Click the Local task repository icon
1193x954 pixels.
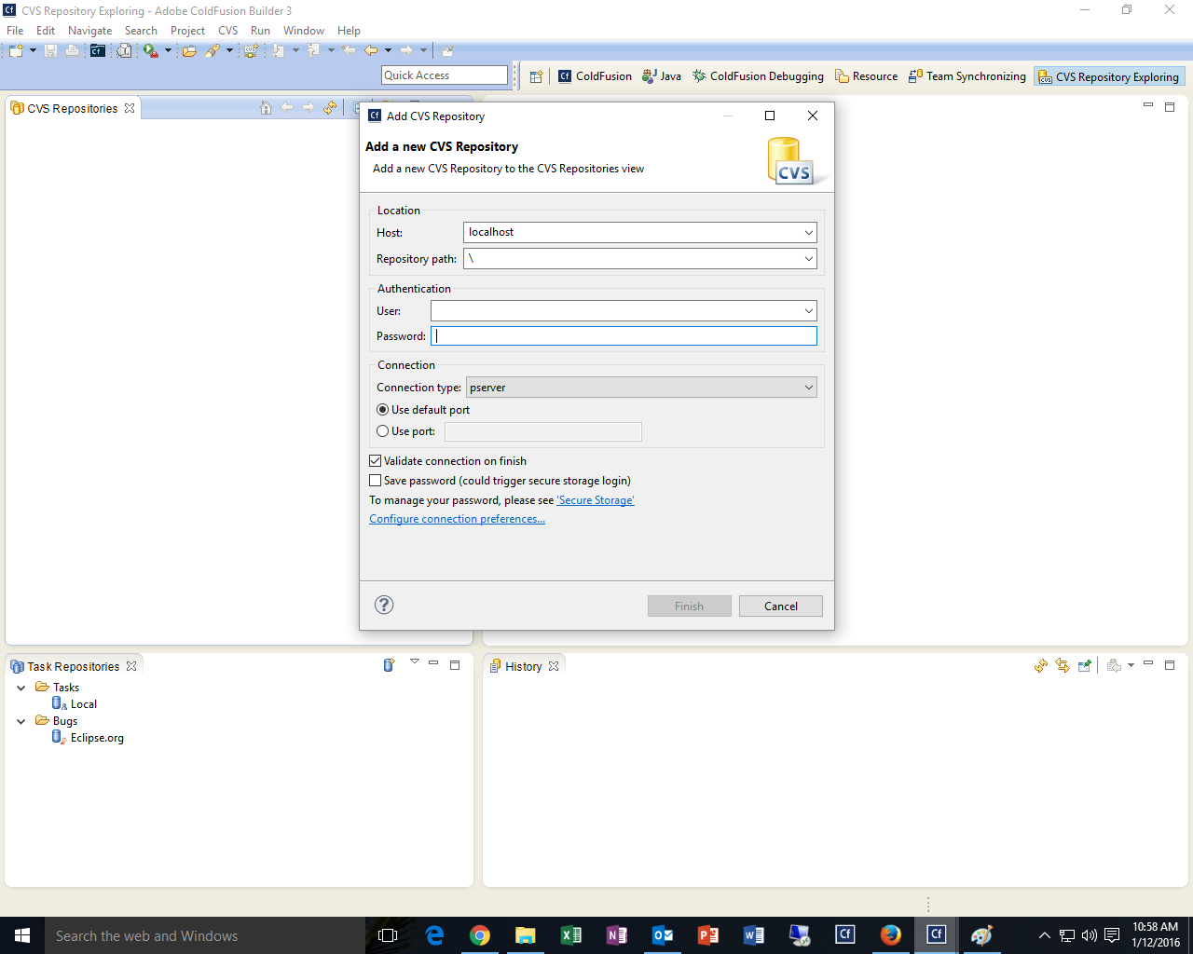pyautogui.click(x=59, y=703)
